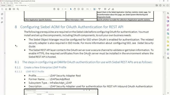Open the find text magnifier icon
The width and height of the screenshot is (170, 95).
pyautogui.click(x=18, y=9)
